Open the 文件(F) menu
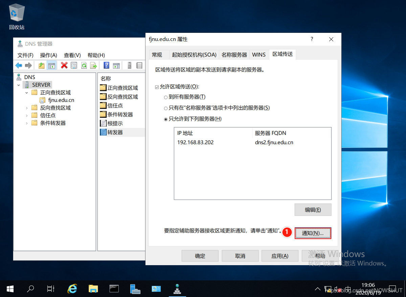Image resolution: width=406 pixels, height=297 pixels. click(25, 55)
